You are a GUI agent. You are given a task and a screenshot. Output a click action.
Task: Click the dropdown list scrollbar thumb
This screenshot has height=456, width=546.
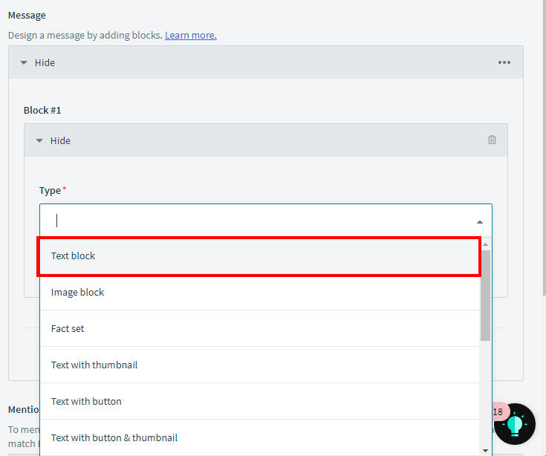tap(485, 296)
